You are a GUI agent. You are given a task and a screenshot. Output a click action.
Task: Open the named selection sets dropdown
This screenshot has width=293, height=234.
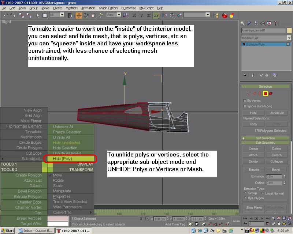pyautogui.click(x=208, y=15)
